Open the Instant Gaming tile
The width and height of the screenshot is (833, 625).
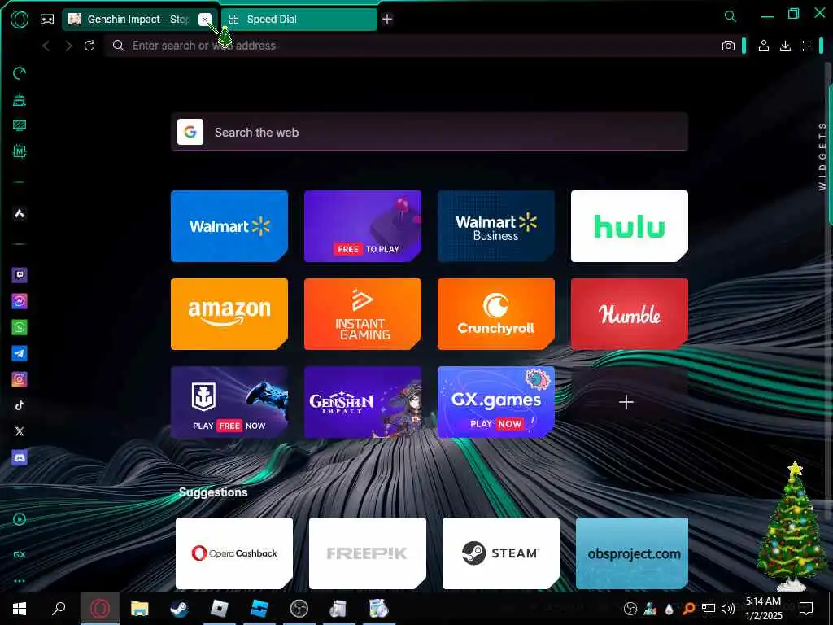tap(363, 314)
